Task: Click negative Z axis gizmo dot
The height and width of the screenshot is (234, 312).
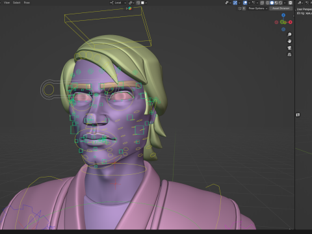Action: 283,29
